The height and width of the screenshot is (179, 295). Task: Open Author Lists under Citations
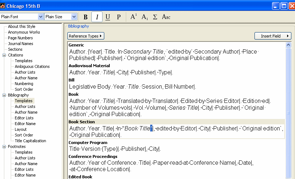pos(25,72)
